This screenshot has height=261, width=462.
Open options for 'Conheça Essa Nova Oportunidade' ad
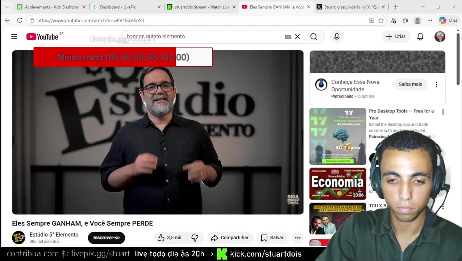(436, 84)
